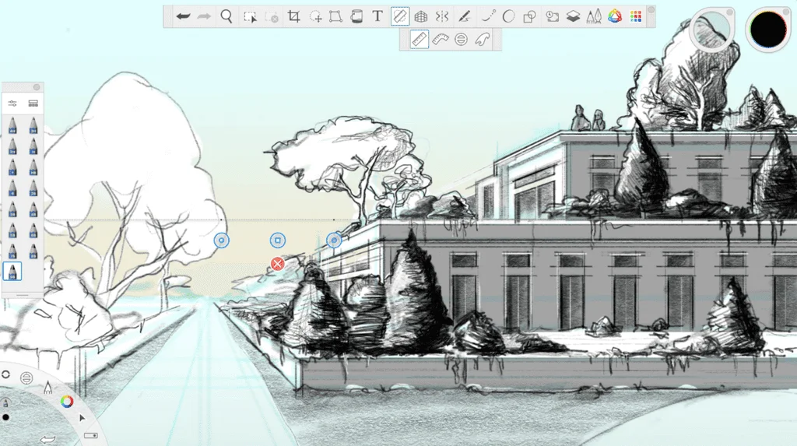Viewport: 797px width, 446px height.
Task: Click the black color puck
Action: point(768,30)
